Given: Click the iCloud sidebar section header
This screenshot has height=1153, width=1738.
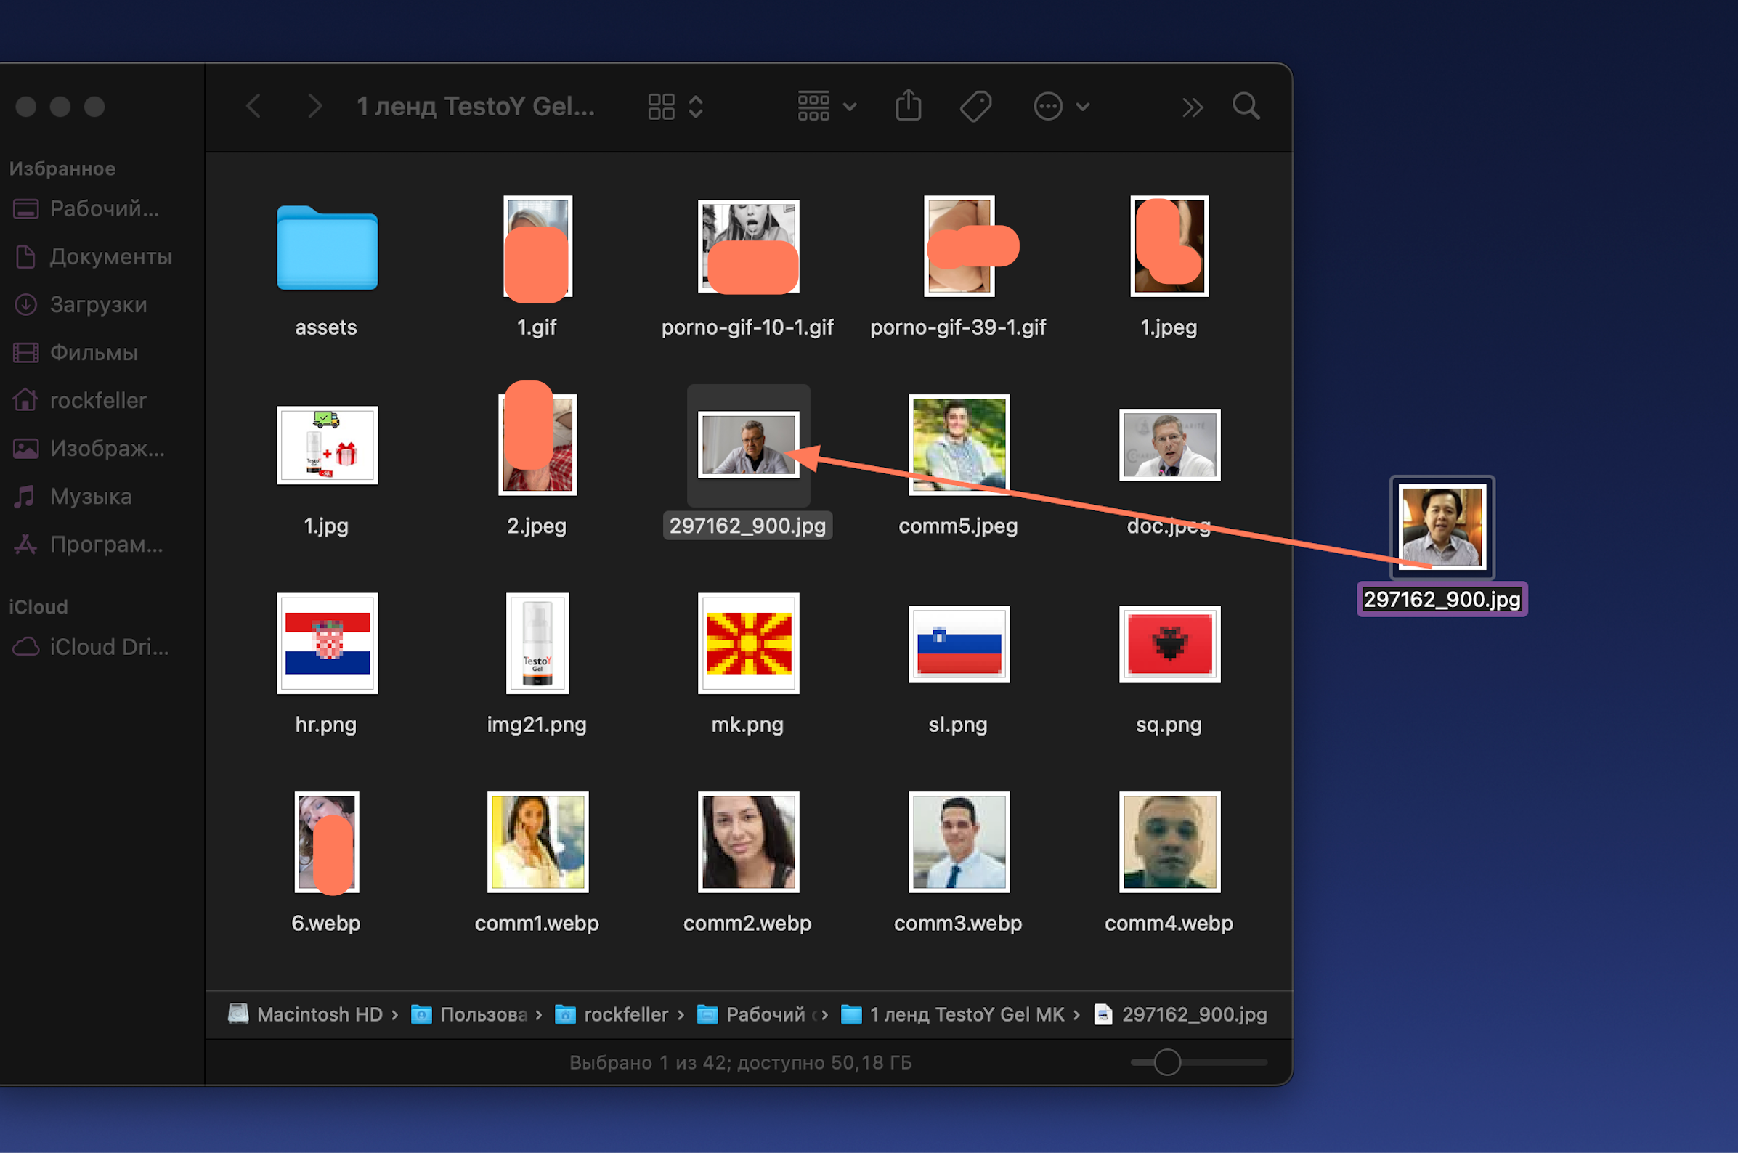Looking at the screenshot, I should point(38,607).
